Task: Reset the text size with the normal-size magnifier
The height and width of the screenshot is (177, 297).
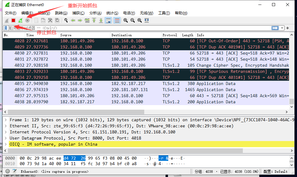Action: [140, 20]
